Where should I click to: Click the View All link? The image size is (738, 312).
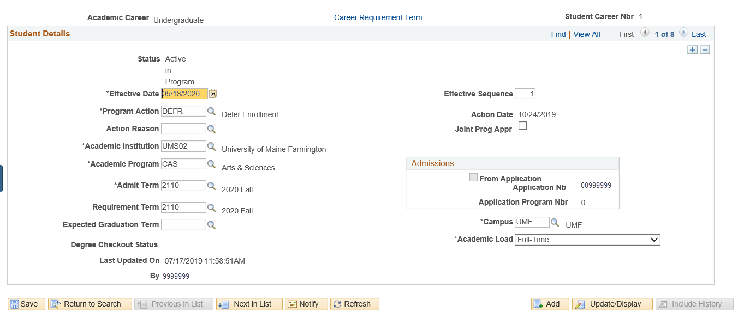tap(587, 34)
